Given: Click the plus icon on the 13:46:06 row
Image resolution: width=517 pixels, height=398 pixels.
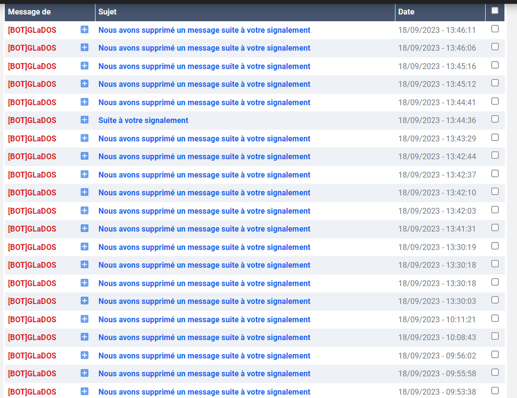Looking at the screenshot, I should point(84,47).
